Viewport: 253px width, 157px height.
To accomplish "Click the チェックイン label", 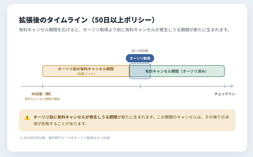I will [x=225, y=94].
